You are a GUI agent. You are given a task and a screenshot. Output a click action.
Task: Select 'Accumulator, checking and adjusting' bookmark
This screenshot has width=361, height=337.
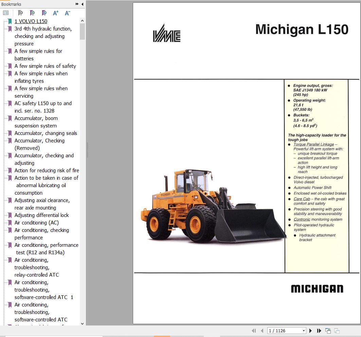(x=44, y=159)
